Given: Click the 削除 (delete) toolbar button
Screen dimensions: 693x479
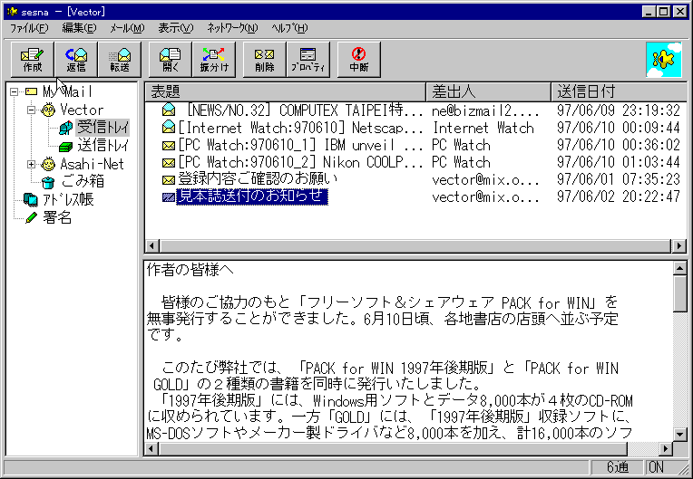Looking at the screenshot, I should click(x=265, y=60).
